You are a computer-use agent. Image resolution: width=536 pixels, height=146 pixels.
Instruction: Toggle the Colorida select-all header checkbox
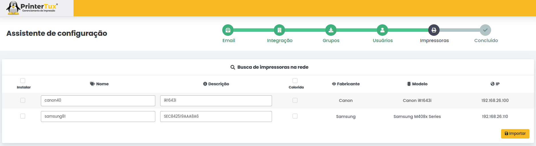[x=295, y=81]
